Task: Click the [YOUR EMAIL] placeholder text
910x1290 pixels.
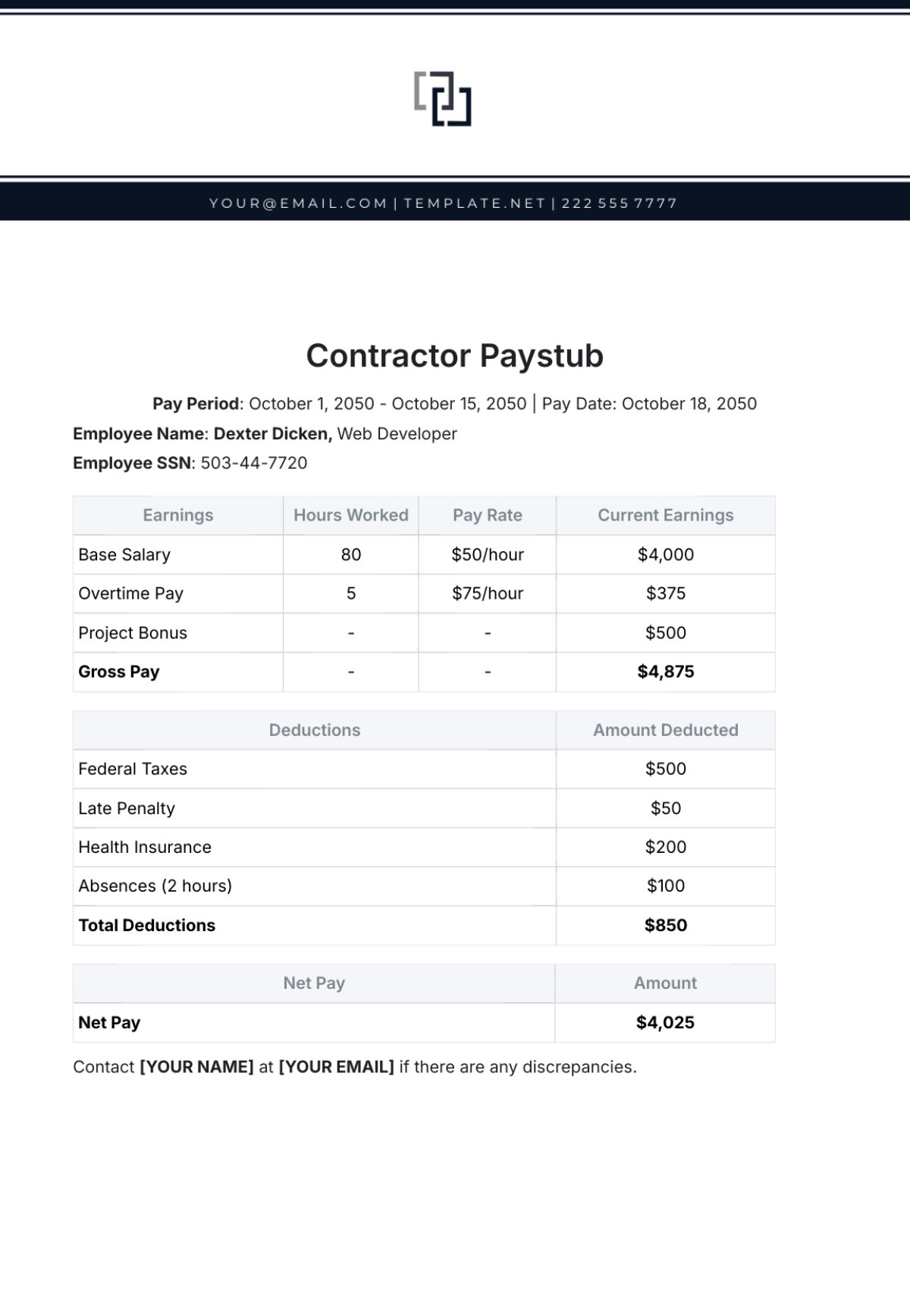Action: tap(336, 1067)
